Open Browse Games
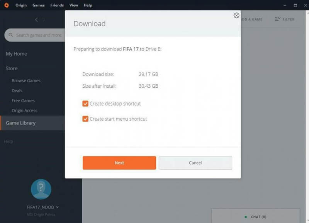This screenshot has height=223, width=309. (x=26, y=81)
